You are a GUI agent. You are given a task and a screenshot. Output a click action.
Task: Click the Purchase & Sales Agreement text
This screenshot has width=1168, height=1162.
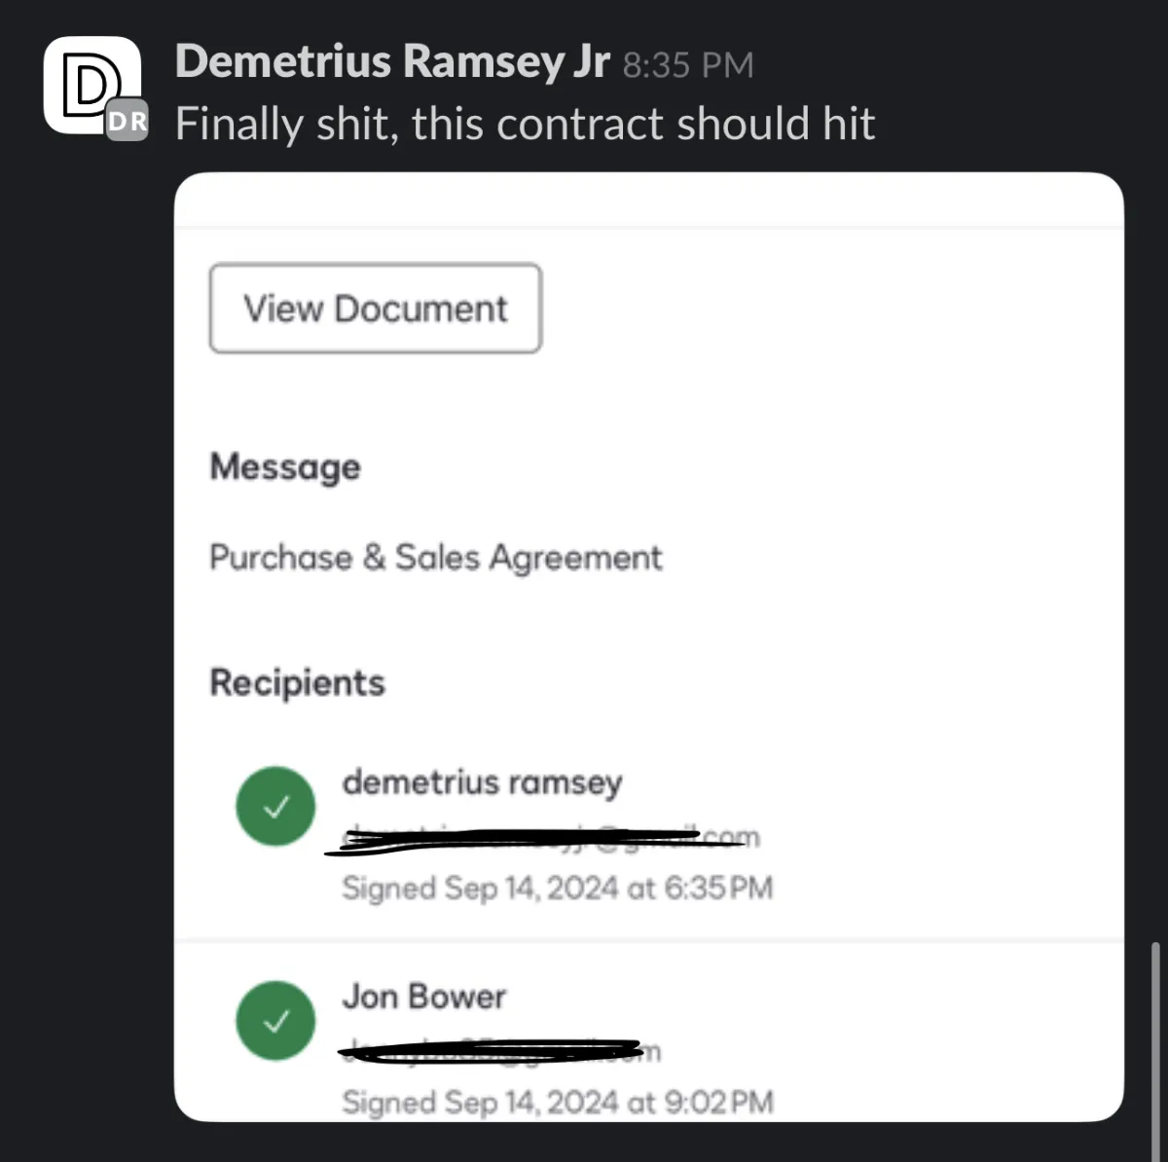pyautogui.click(x=435, y=558)
